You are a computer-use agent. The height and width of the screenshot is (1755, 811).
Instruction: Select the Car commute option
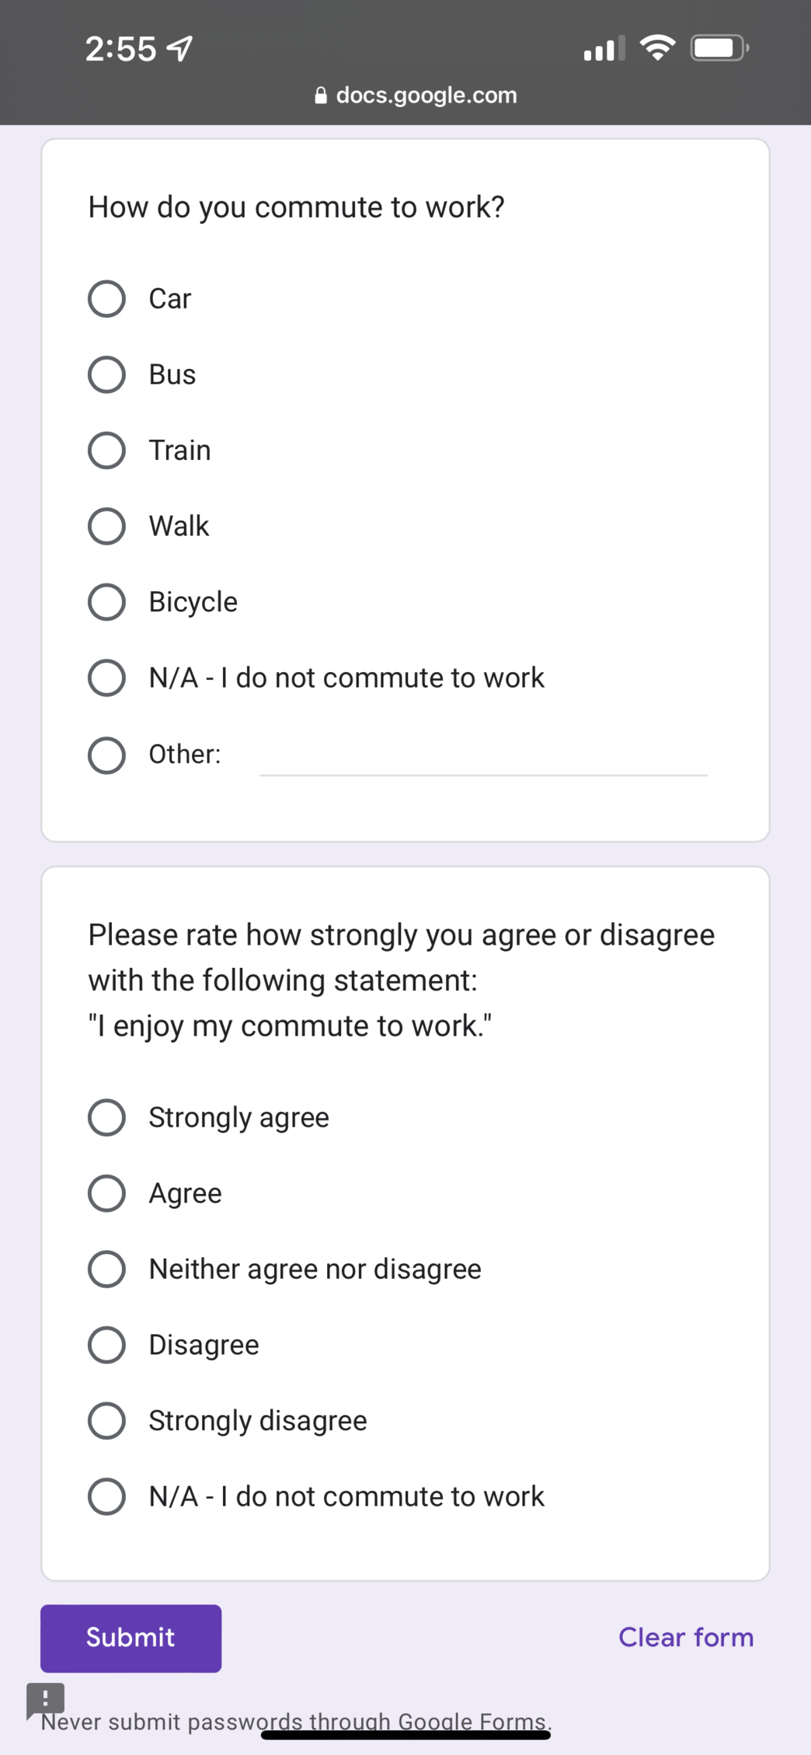click(x=106, y=298)
